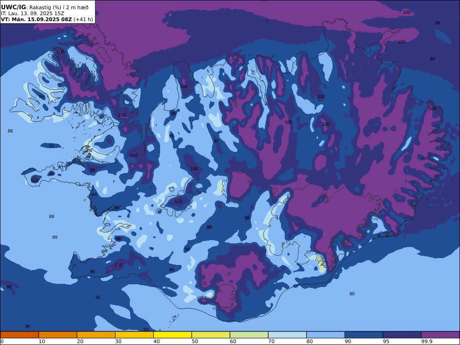The image size is (460, 345).
Task: Select the "(+41 h)" forecast offset text
Action: click(83, 19)
